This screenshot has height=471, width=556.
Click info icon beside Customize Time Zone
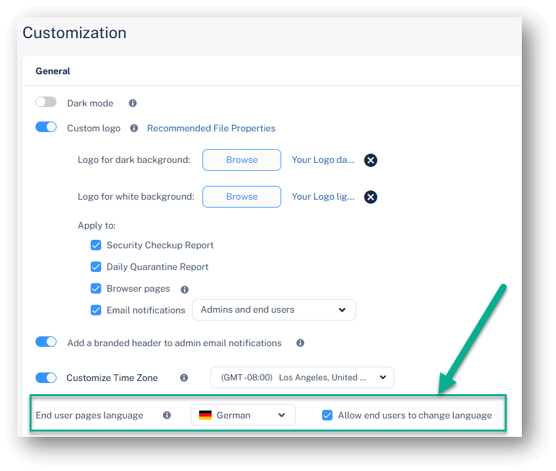pos(184,378)
